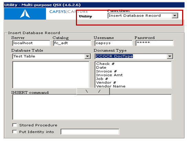189x145 pixels.
Task: Select 'Date' in the field list
Action: coord(101,67)
